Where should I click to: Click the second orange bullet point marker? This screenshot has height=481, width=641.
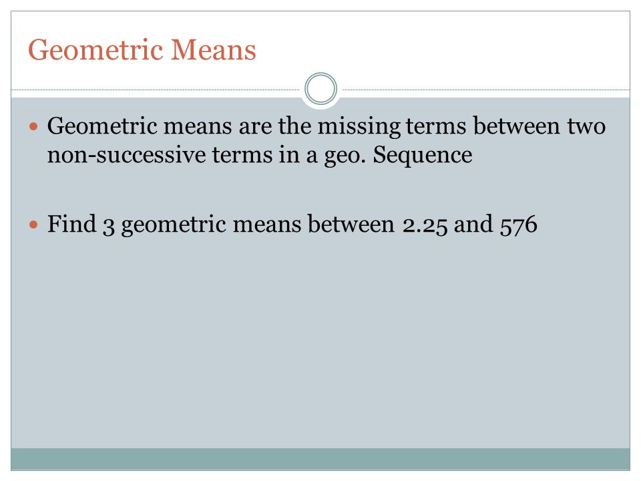point(33,224)
